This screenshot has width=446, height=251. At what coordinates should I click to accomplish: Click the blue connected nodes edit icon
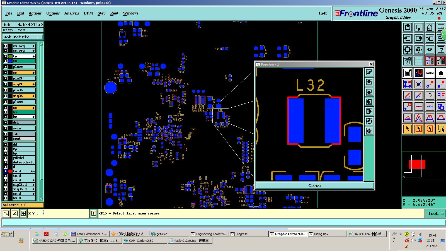[x=408, y=84]
